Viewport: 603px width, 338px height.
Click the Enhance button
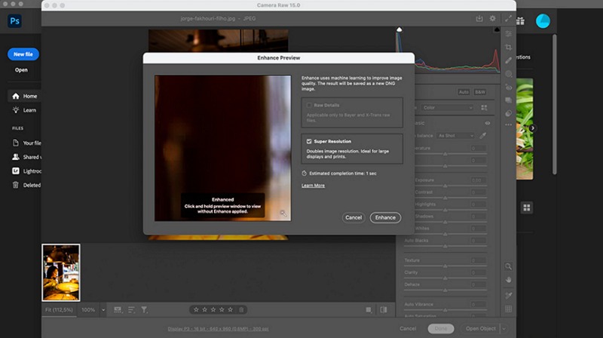[x=385, y=217]
